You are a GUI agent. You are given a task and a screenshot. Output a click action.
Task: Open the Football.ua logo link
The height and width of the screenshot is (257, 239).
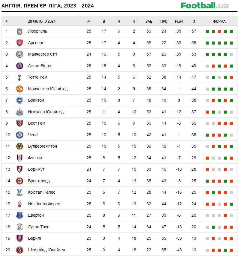coord(205,6)
